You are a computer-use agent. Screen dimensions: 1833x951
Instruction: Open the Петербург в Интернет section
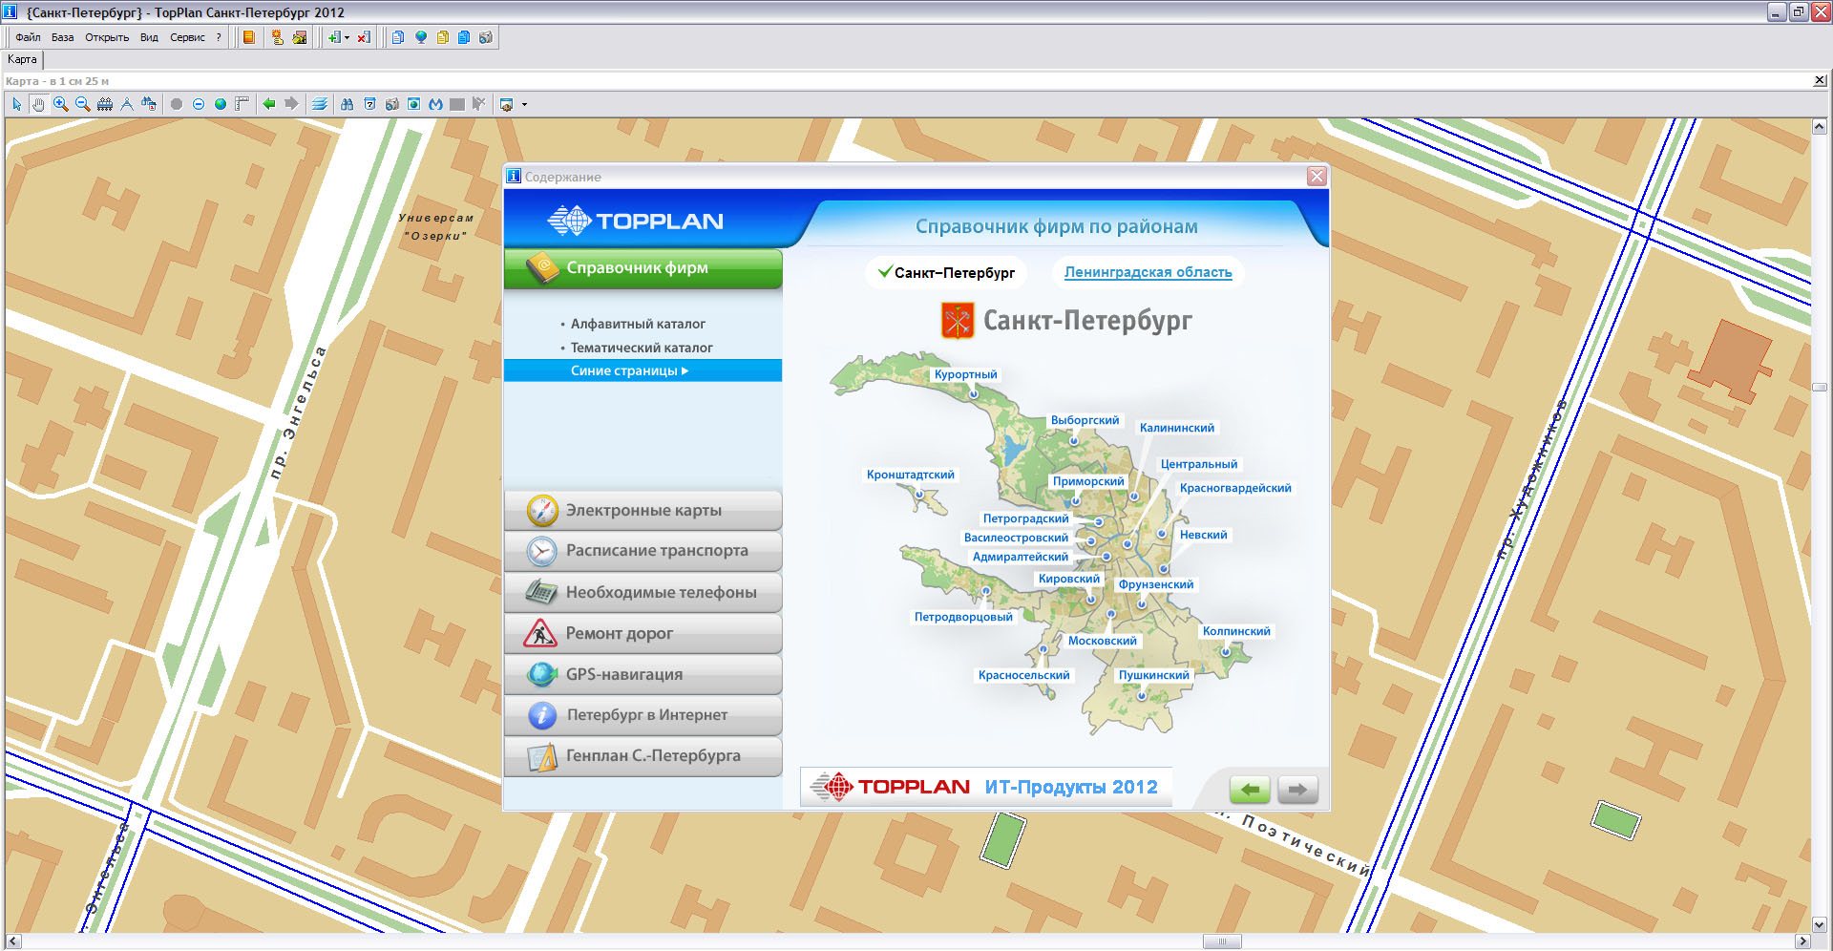point(643,715)
